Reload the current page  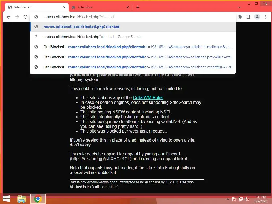pyautogui.click(x=25, y=17)
